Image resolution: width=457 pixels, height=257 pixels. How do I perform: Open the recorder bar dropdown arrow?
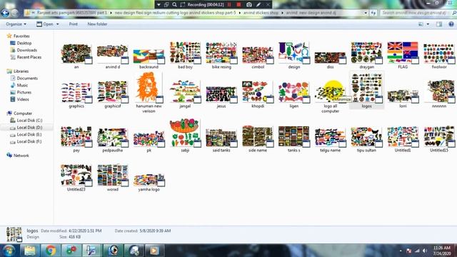coord(159,5)
